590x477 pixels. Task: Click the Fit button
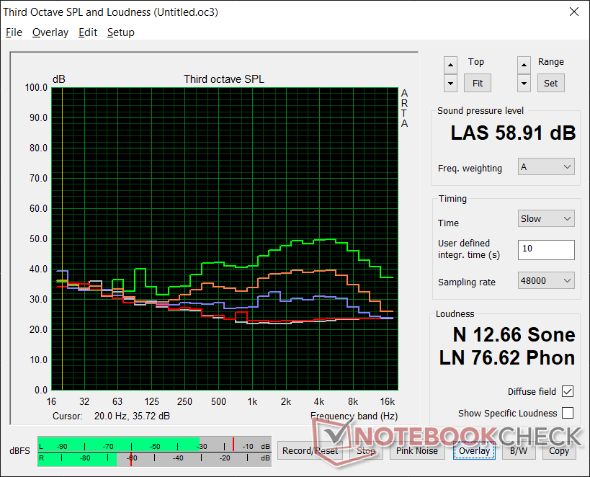pyautogui.click(x=477, y=83)
